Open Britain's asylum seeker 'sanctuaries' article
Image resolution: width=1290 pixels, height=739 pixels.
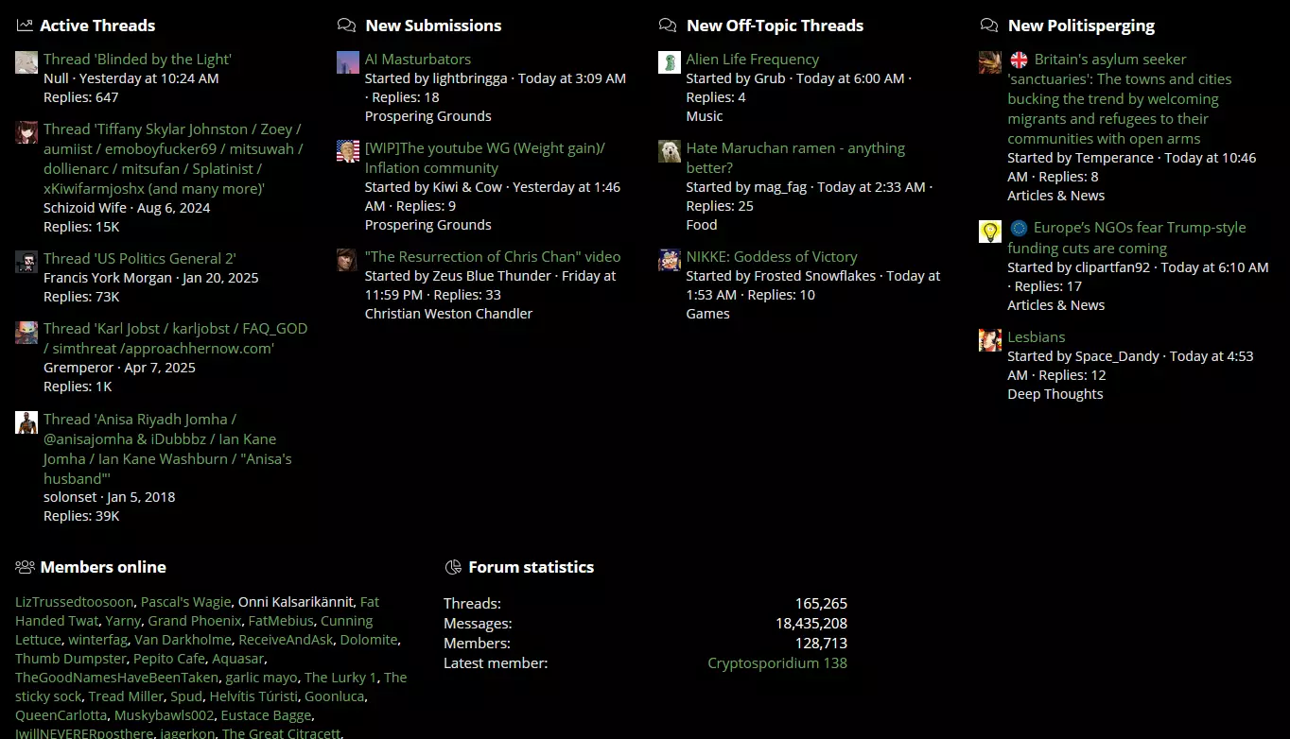[1120, 99]
